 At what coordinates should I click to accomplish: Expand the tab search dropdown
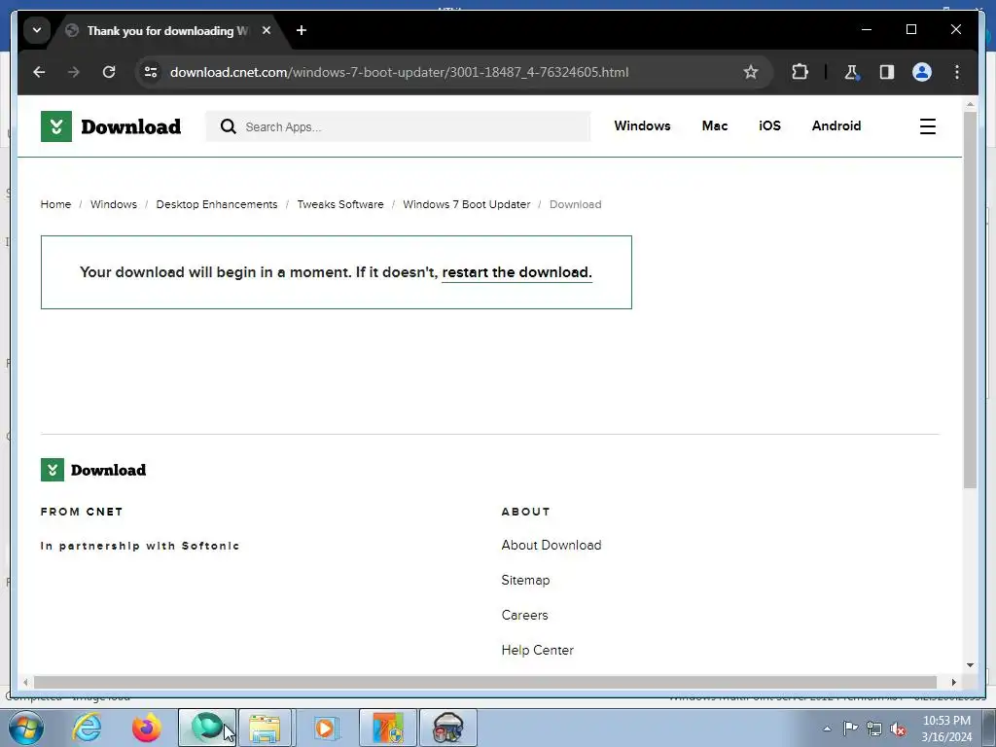[x=37, y=30]
